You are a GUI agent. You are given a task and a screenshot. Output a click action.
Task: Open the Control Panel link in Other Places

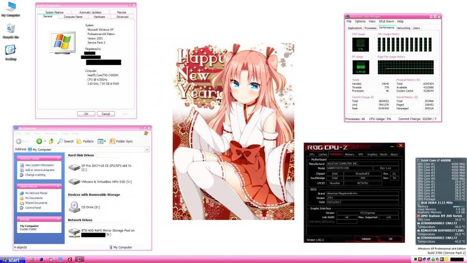[33, 207]
